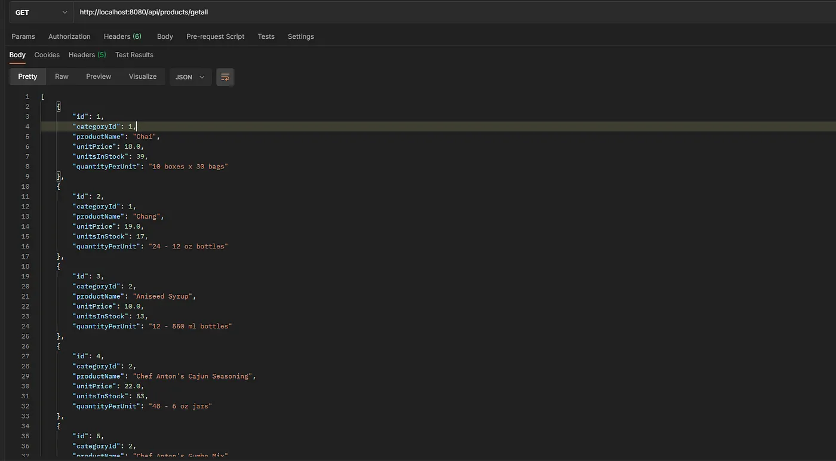Click the "id": 2 line
Viewport: 836px width, 461px height.
tap(88, 196)
